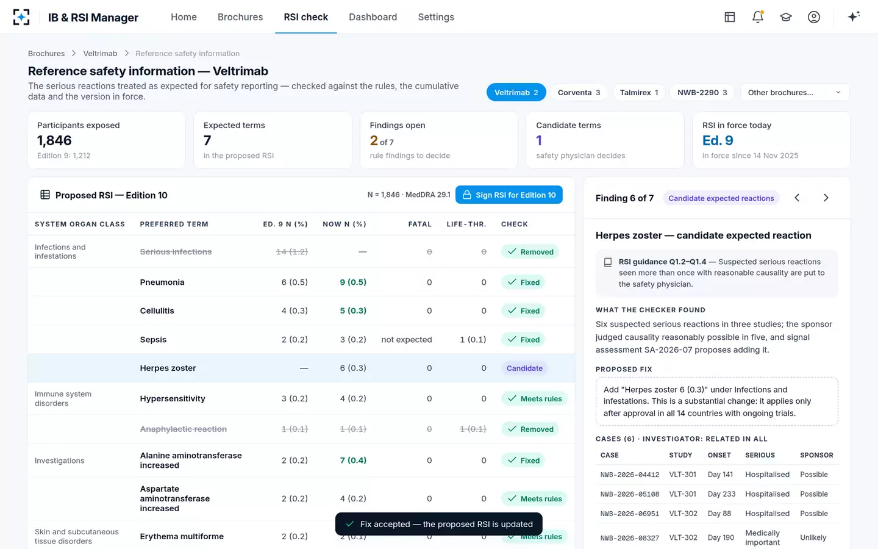The image size is (878, 549).
Task: Click the Candidate badge for Herpes zoster
Action: [x=524, y=368]
